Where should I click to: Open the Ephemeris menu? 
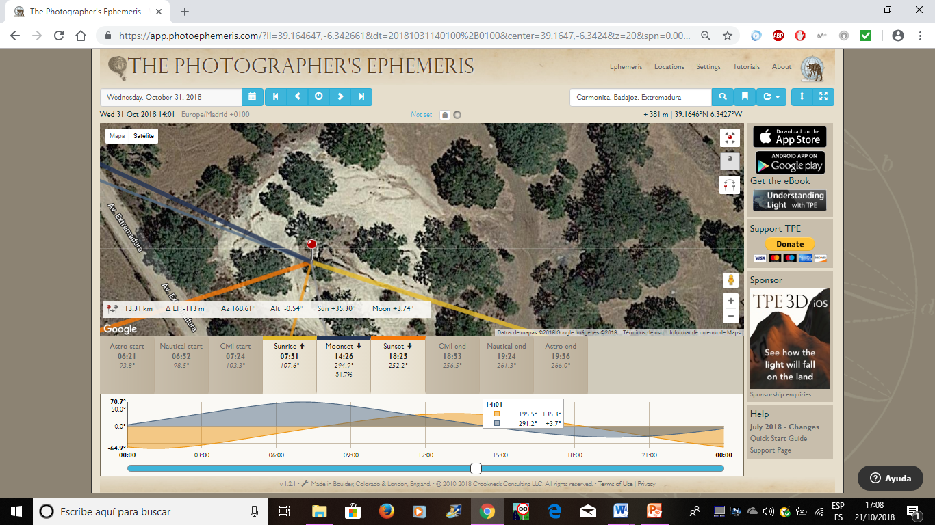click(x=626, y=67)
